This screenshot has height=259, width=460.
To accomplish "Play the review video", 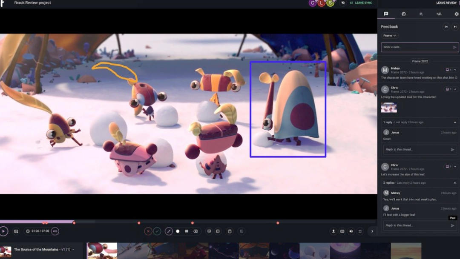I will (x=3, y=231).
